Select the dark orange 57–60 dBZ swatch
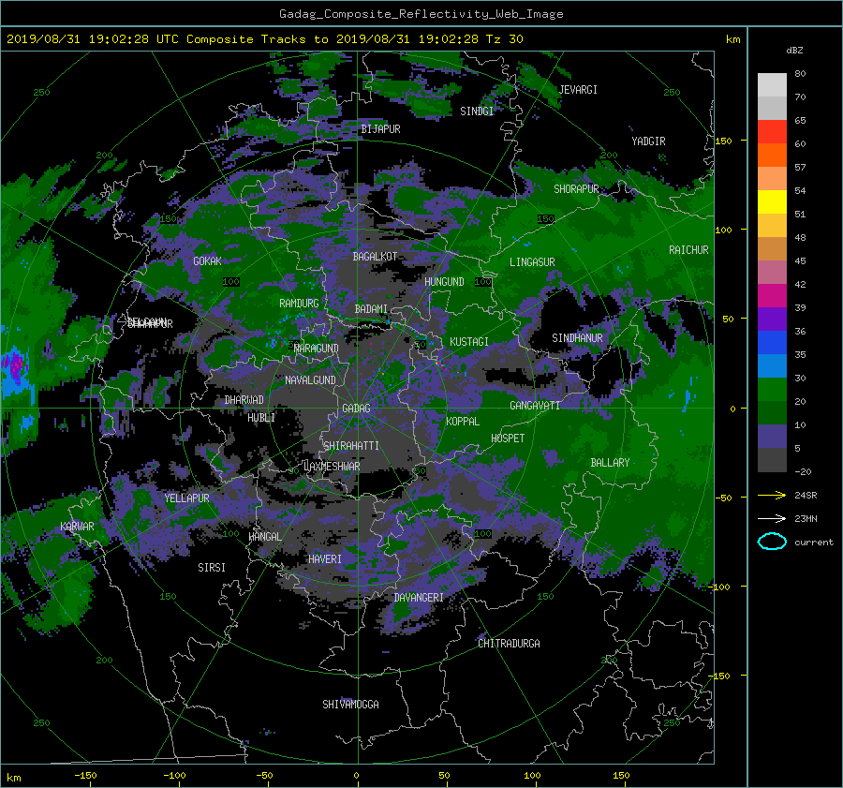The width and height of the screenshot is (843, 788). 772,156
